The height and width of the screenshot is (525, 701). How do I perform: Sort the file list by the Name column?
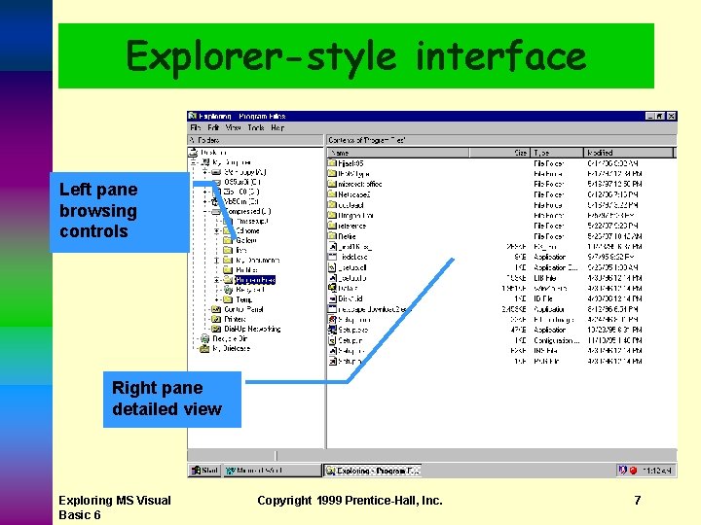coord(398,153)
